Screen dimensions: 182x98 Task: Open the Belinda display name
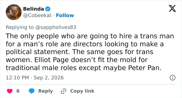point(34,9)
